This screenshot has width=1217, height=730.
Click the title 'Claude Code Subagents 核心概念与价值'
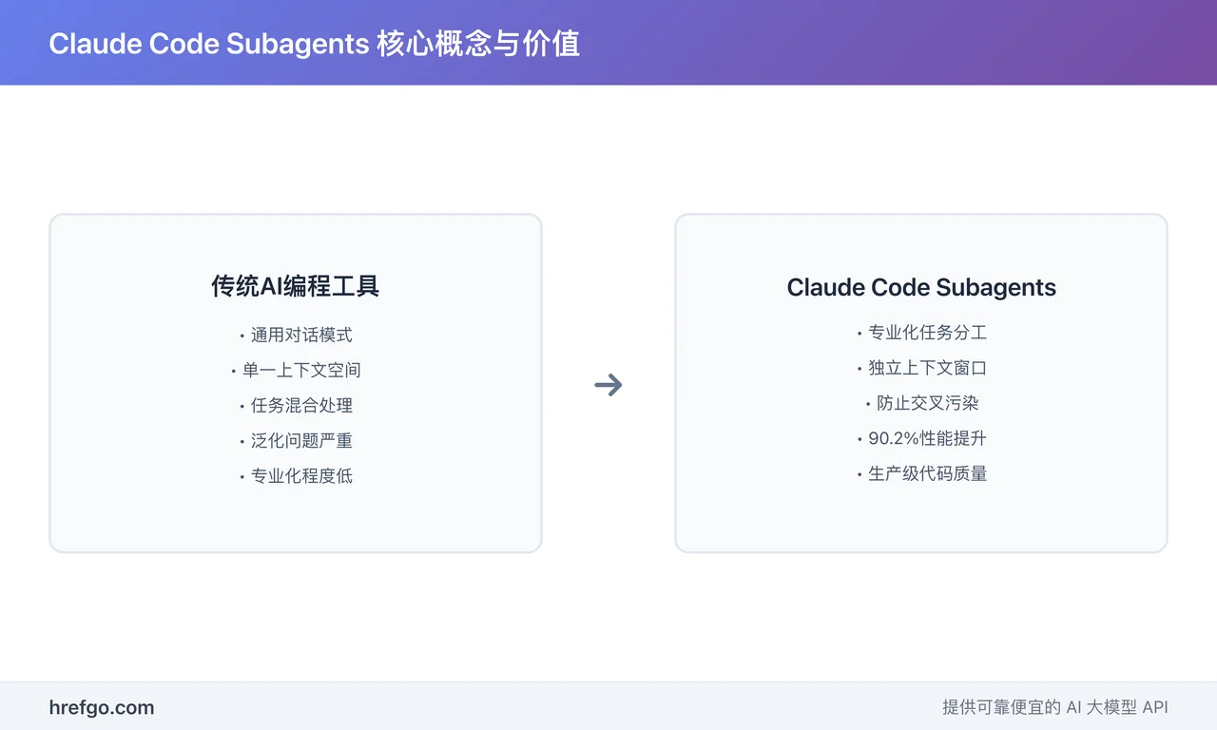coord(315,44)
